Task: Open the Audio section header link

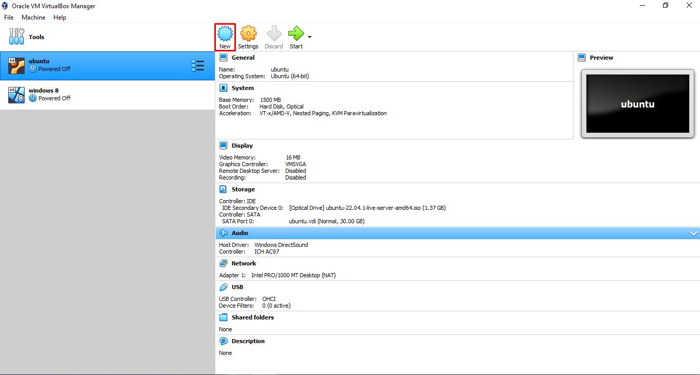Action: pyautogui.click(x=240, y=233)
